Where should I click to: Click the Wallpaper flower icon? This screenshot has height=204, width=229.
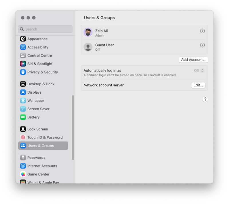point(23,101)
